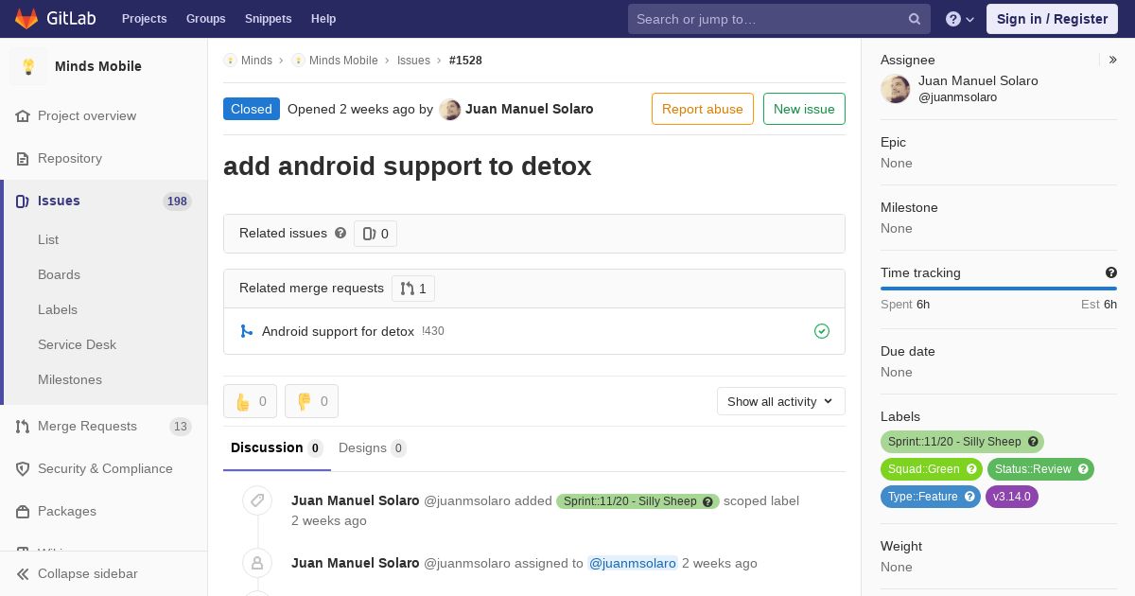1135x596 pixels.
Task: Click the Related issues help icon
Action: [340, 233]
